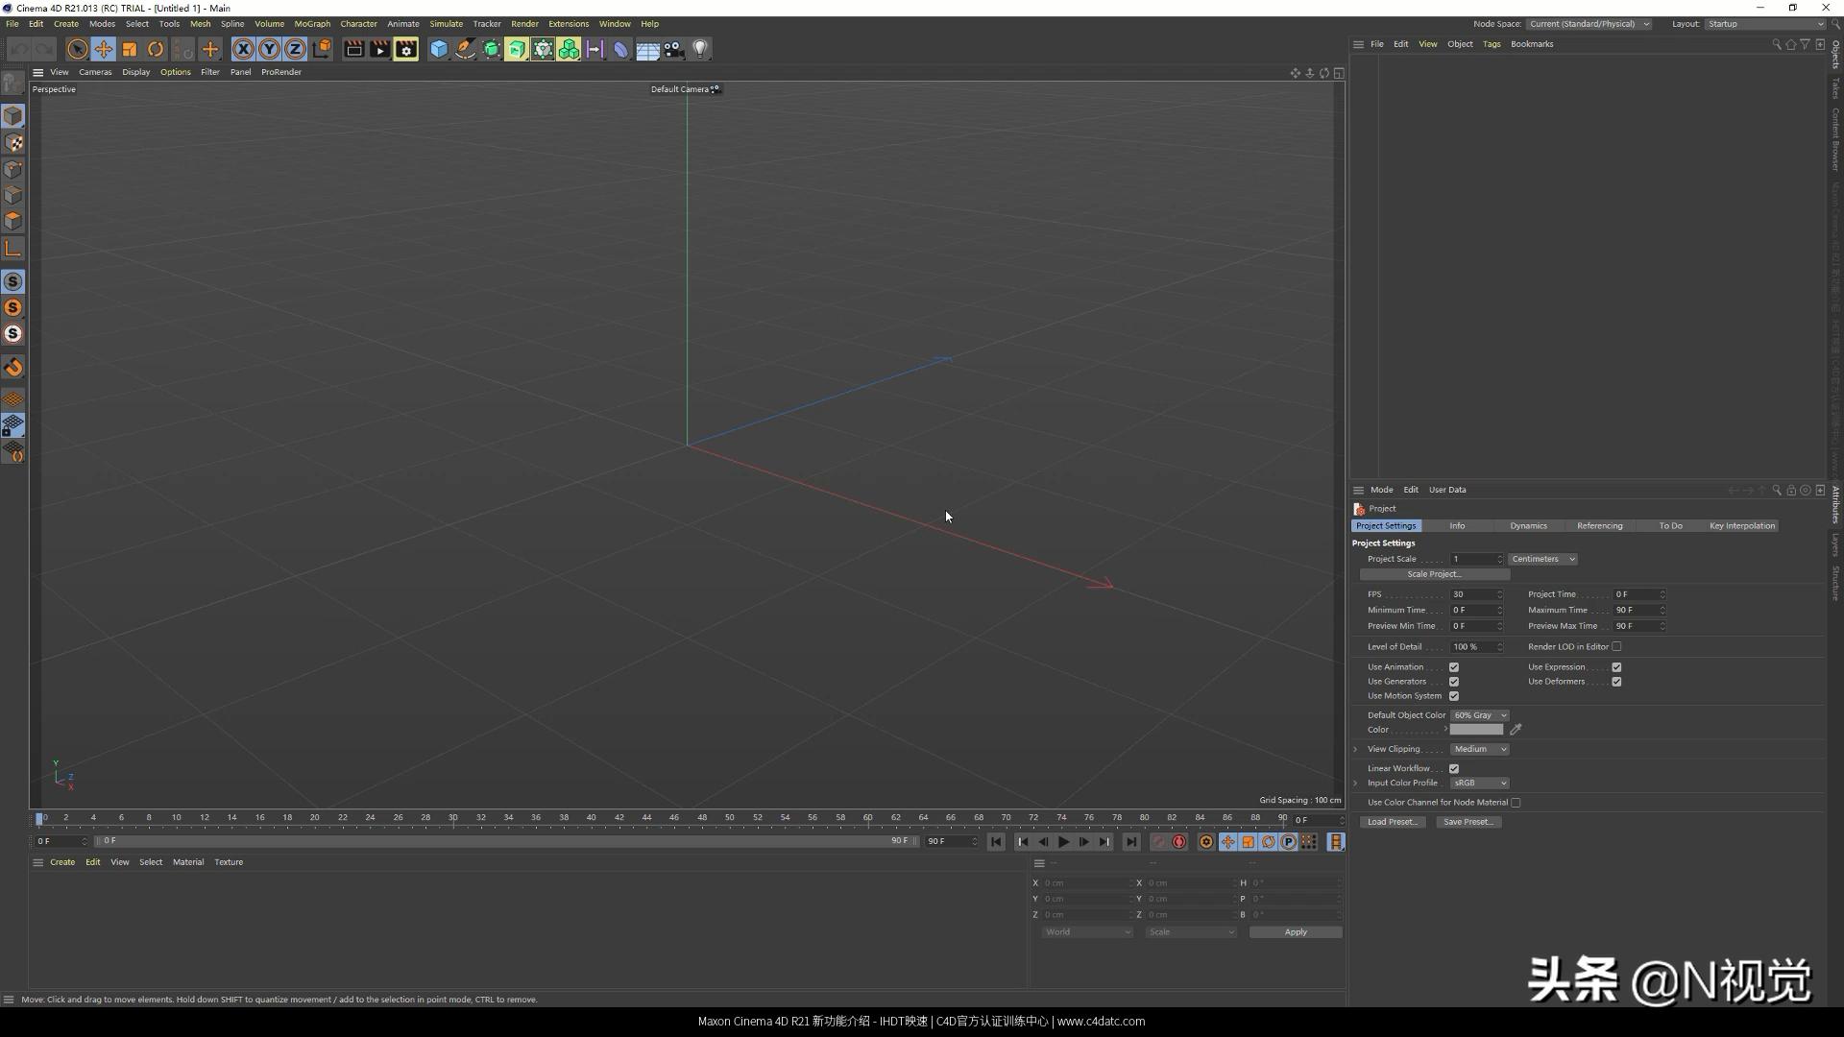
Task: Uncheck the Use Animation checkbox
Action: coord(1454,667)
